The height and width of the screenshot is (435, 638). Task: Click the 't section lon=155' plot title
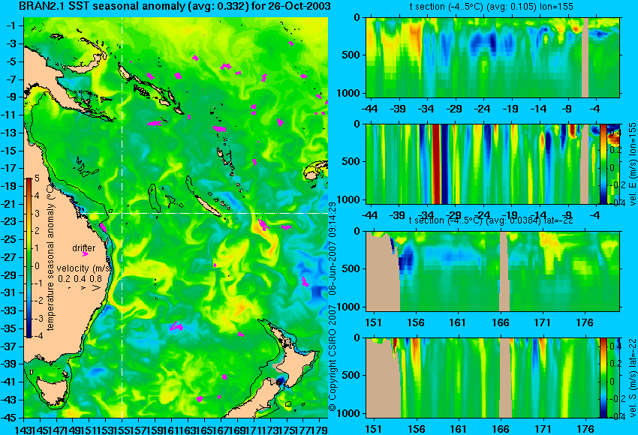491,7
